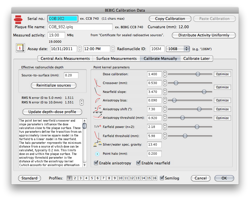Viewport: 250px width, 200px height.
Task: Click the red plaque icon beside Serial no.
Action: click(18, 19)
